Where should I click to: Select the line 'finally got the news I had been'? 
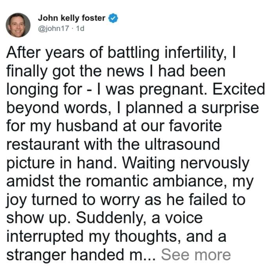[116, 72]
